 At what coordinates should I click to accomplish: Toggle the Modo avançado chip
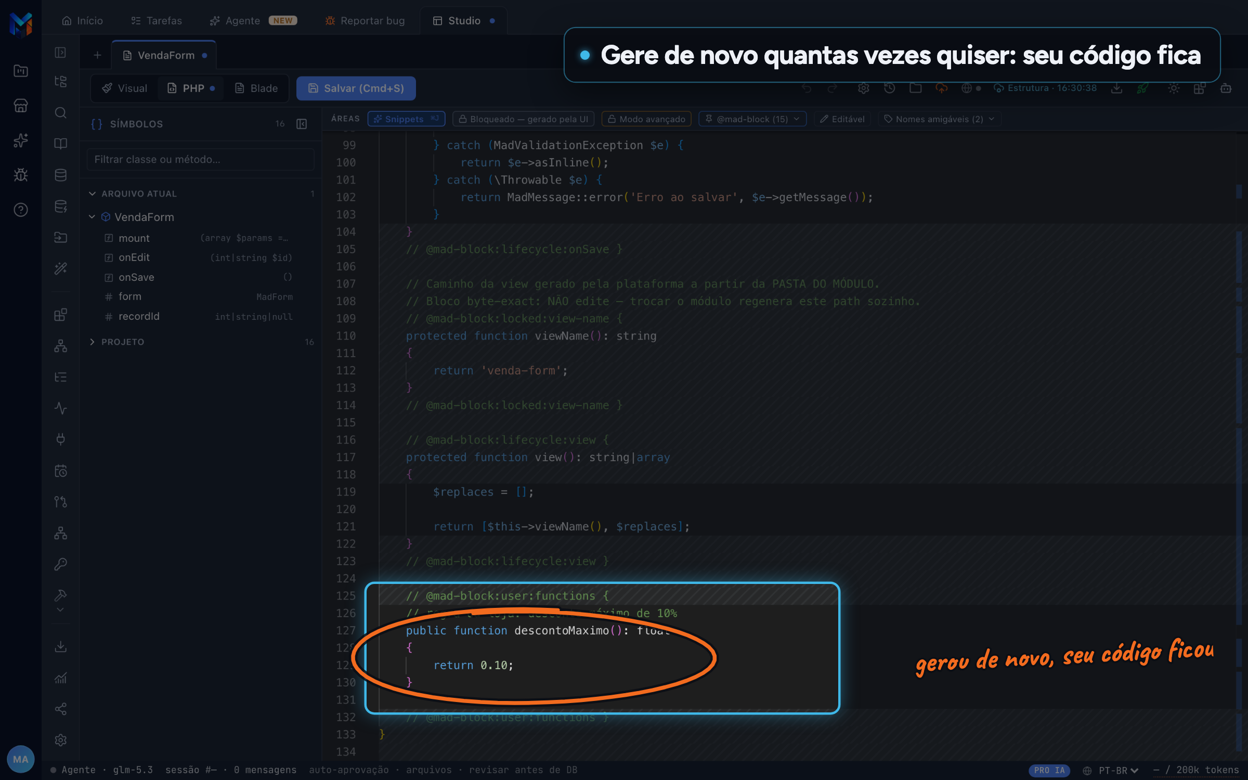[x=646, y=119]
